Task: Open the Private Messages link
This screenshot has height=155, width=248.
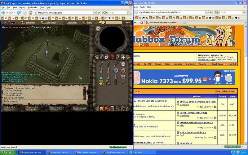Action: pyautogui.click(x=206, y=60)
